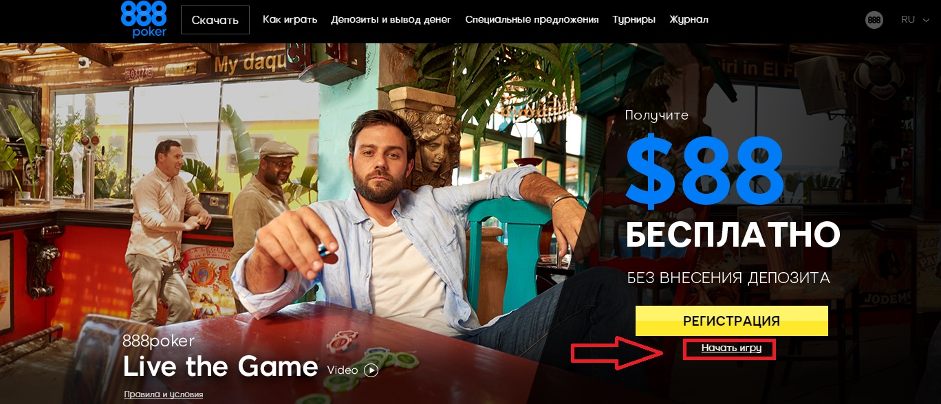The width and height of the screenshot is (941, 404).
Task: Click the yellow РЕГИСТРАЦИЯ button
Action: coord(731,321)
